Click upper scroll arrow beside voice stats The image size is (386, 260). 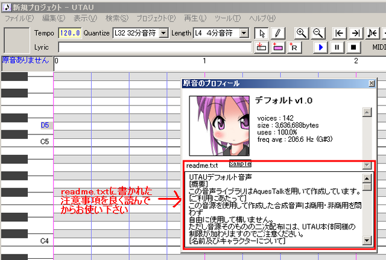coord(367,112)
